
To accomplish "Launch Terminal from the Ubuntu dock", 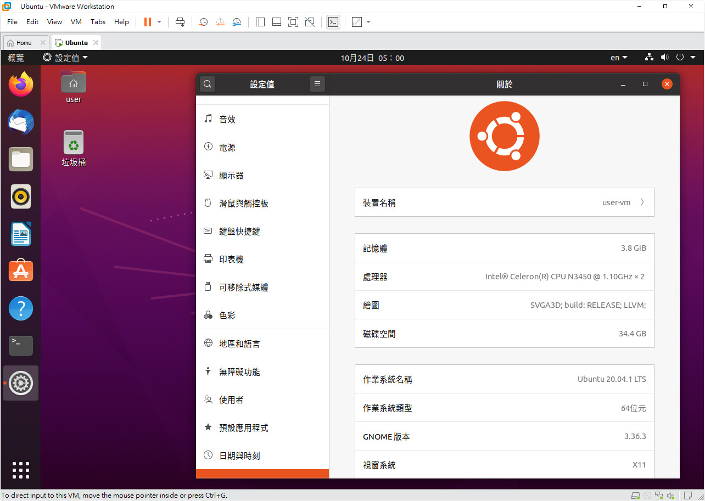I will click(21, 345).
